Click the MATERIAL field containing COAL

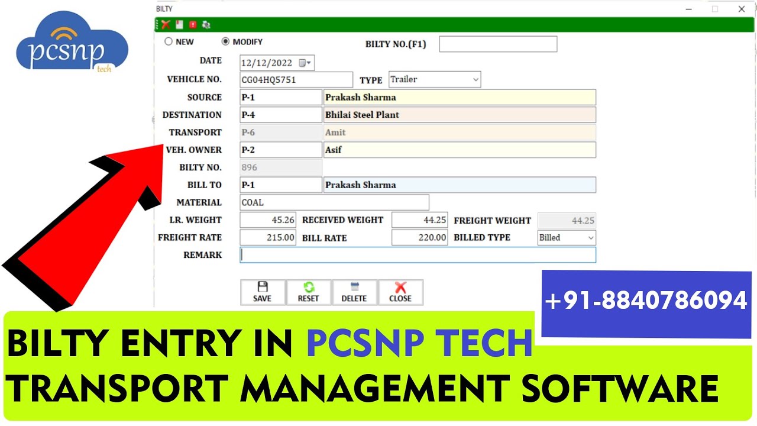[x=334, y=202]
